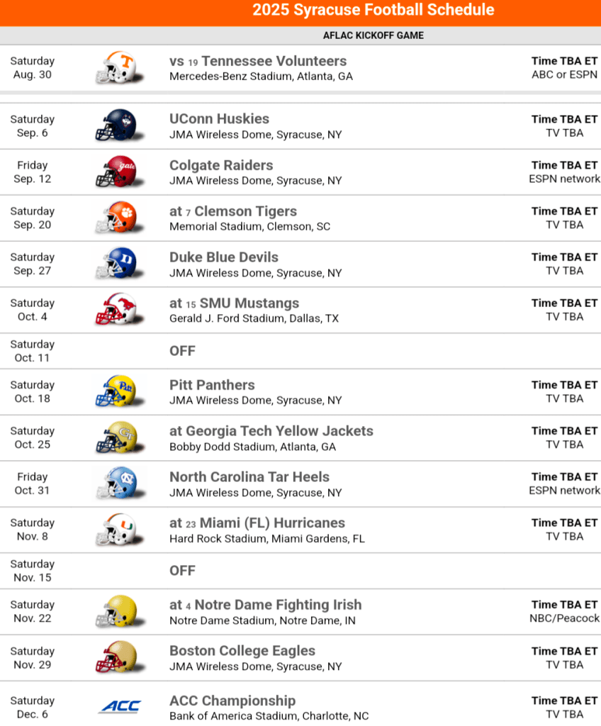
Task: Click the Notre Dame Fighting Irish link
Action: point(278,605)
